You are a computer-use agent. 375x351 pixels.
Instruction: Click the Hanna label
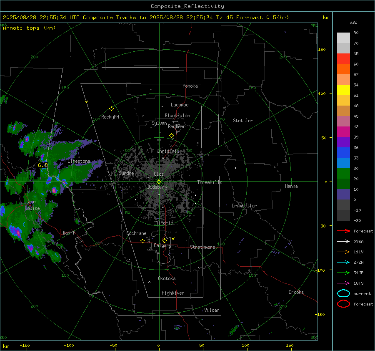291,186
